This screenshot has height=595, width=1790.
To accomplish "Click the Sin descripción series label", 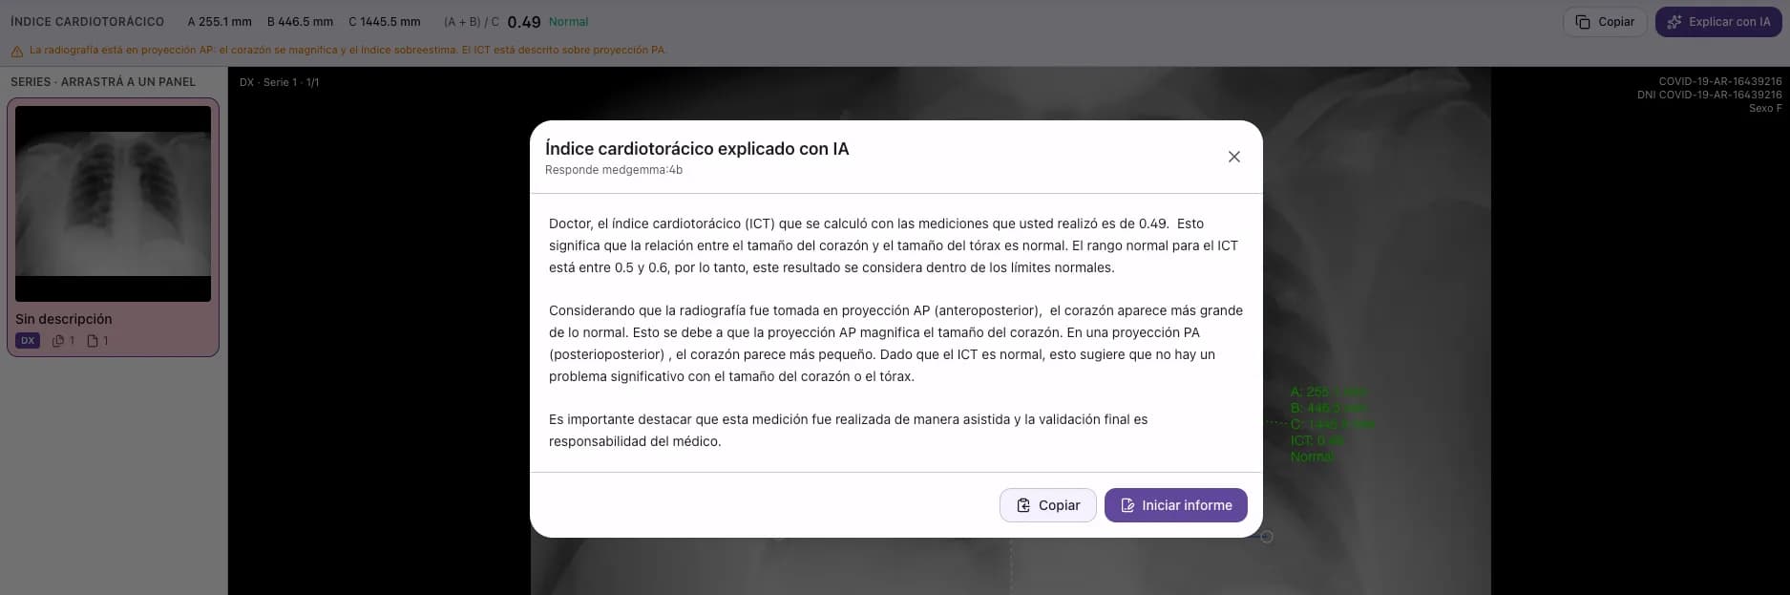I will (x=64, y=319).
